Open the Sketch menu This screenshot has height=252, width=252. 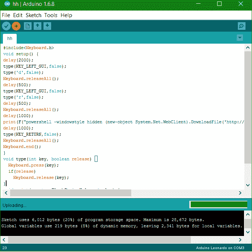tap(33, 15)
